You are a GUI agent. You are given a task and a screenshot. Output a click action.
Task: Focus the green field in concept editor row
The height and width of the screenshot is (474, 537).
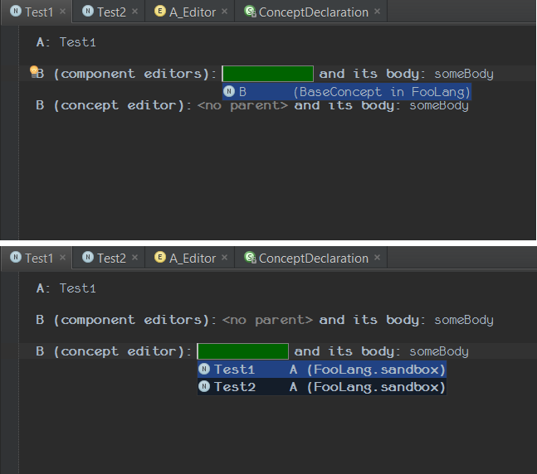pyautogui.click(x=242, y=351)
